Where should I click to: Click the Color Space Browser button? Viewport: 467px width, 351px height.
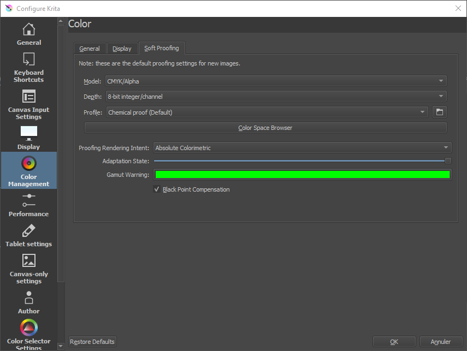pyautogui.click(x=265, y=128)
